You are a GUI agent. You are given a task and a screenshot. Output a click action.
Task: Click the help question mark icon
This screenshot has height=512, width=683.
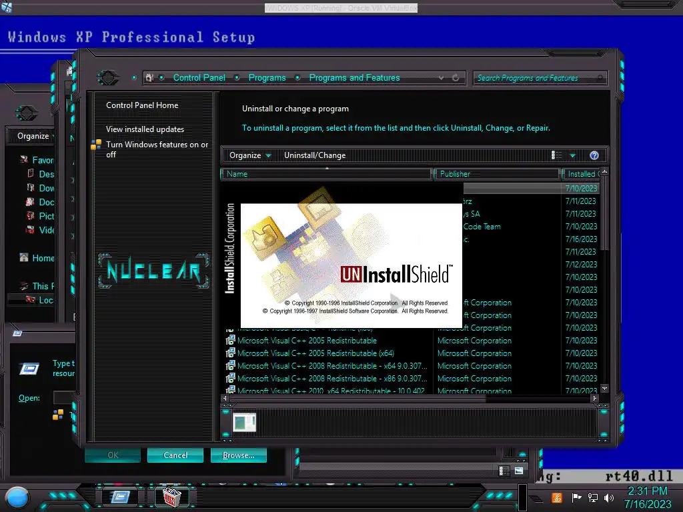(594, 155)
